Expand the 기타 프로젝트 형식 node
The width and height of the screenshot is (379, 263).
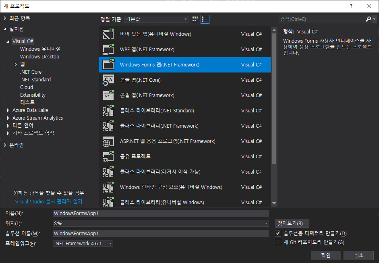(8, 133)
